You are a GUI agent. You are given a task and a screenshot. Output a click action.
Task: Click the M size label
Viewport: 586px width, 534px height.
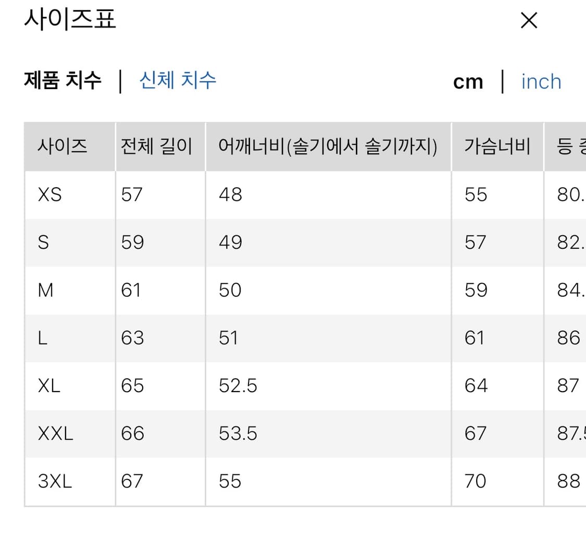coord(46,290)
